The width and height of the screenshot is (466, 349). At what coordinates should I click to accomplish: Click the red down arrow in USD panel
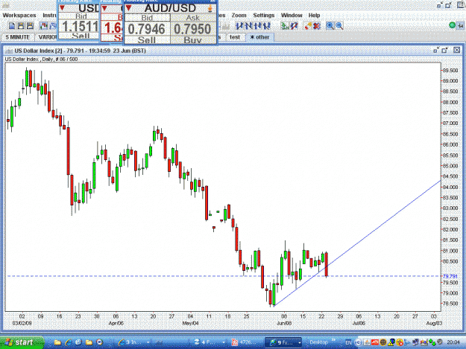pos(62,7)
